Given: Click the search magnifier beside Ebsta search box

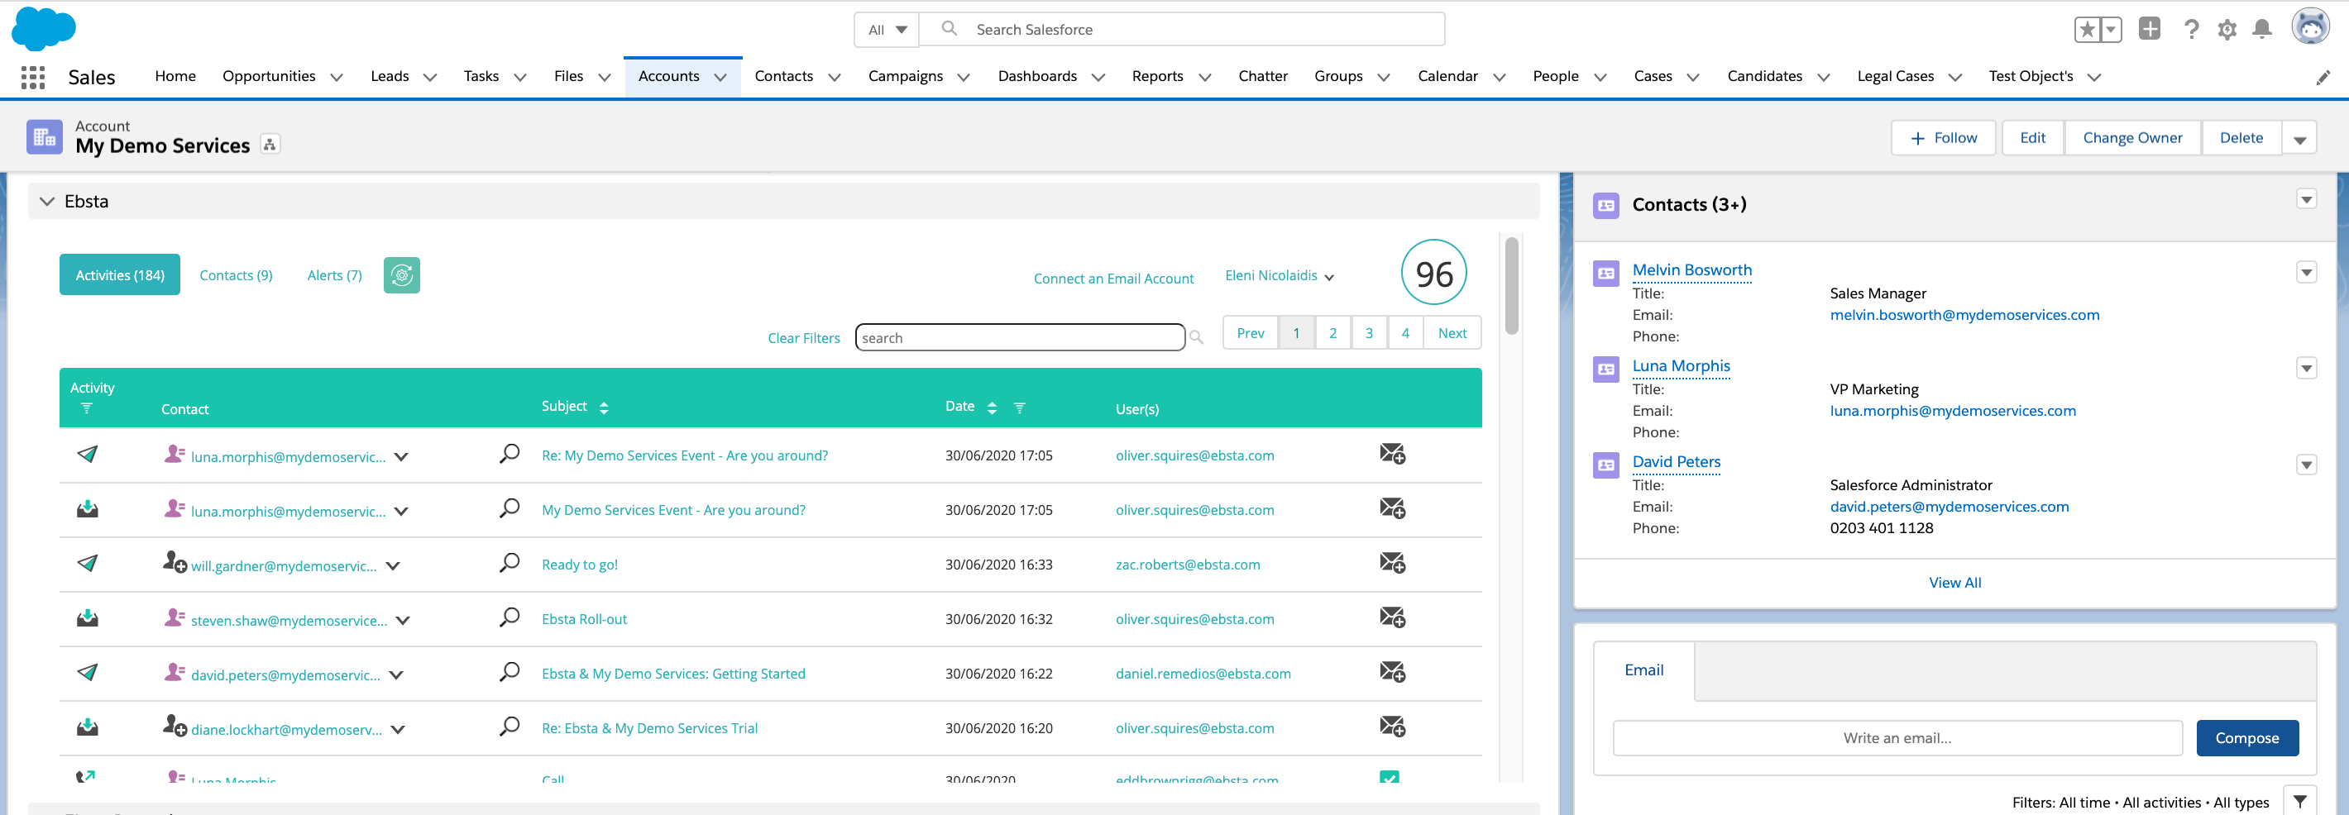Looking at the screenshot, I should 1196,338.
